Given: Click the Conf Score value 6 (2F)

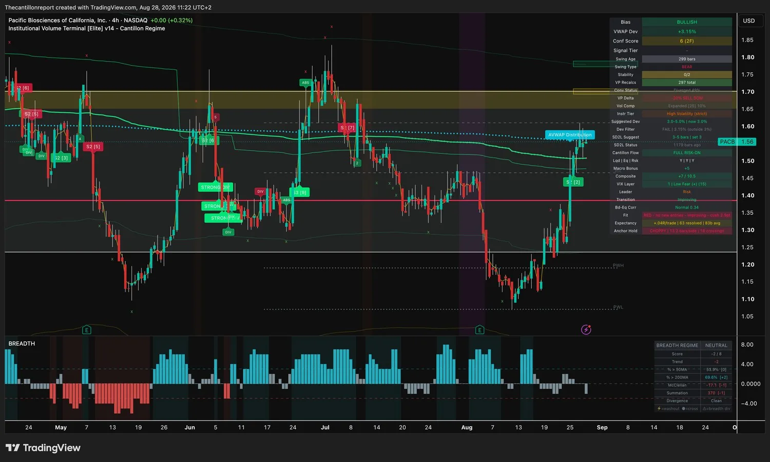Looking at the screenshot, I should click(687, 41).
